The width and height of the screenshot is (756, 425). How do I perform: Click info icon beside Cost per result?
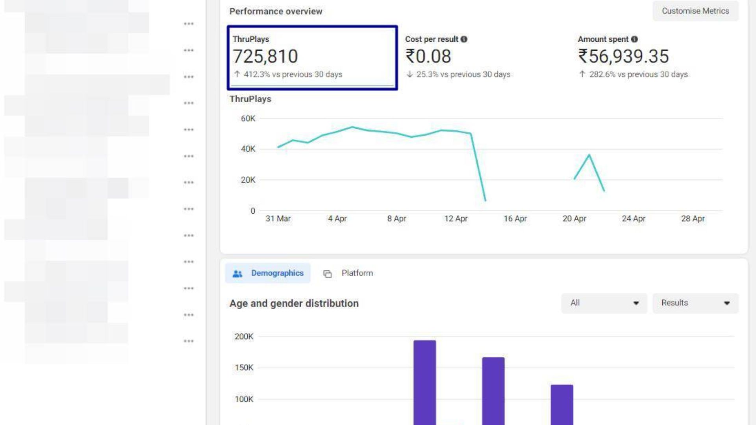[x=464, y=39]
